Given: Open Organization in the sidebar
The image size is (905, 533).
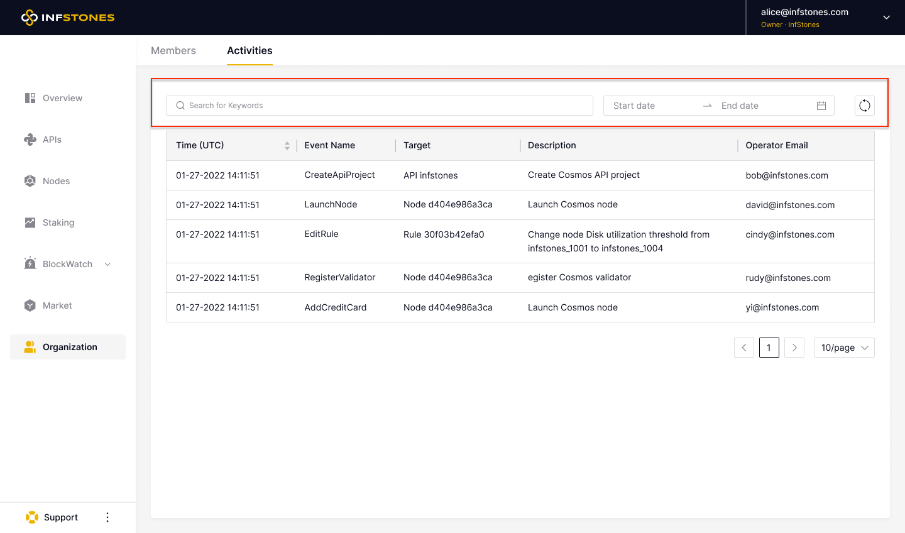Looking at the screenshot, I should pos(68,347).
